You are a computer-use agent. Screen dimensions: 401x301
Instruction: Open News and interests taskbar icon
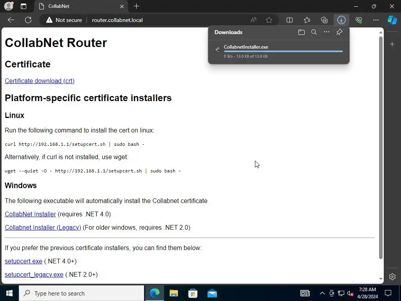(x=305, y=293)
